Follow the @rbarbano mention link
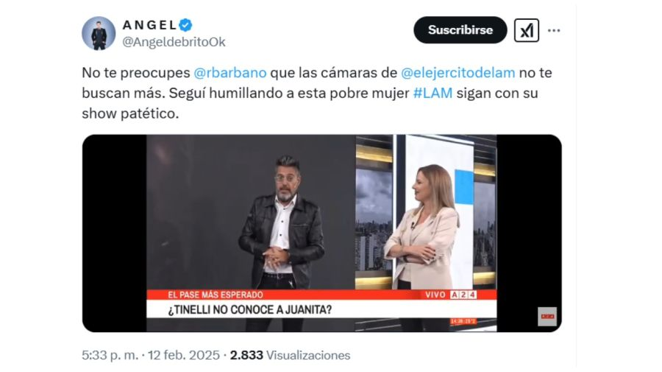The height and width of the screenshot is (372, 662). (x=230, y=73)
